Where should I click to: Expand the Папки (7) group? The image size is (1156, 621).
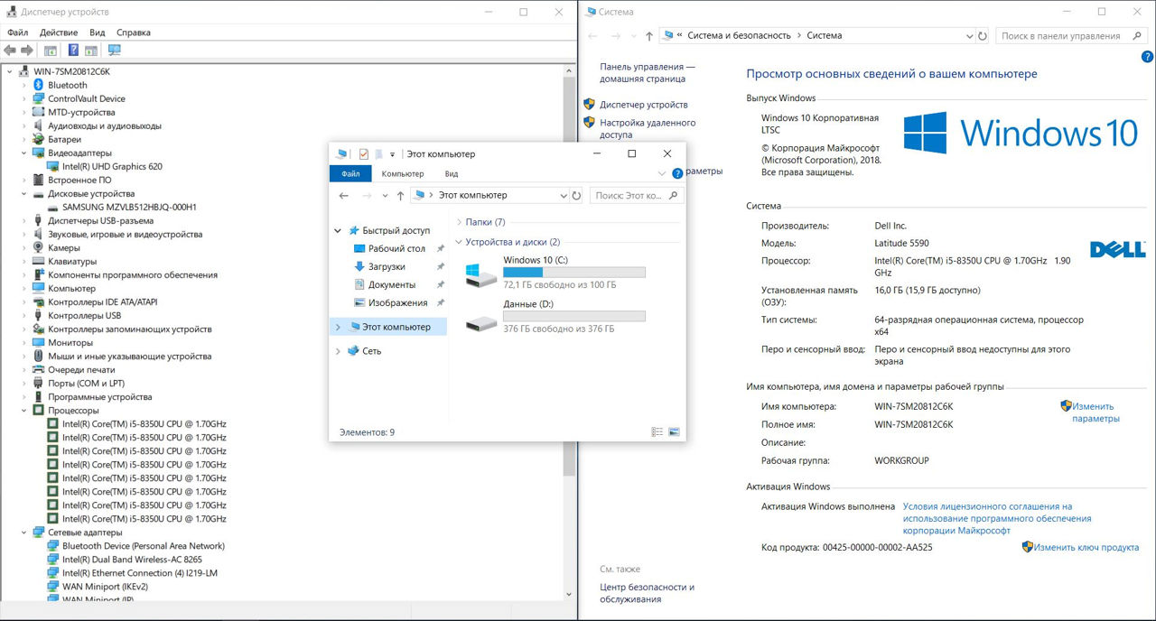pos(459,222)
